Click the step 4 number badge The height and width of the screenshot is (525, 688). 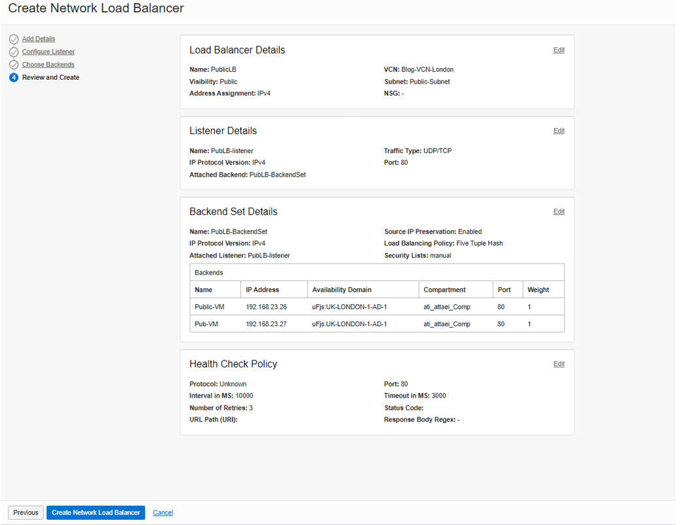point(14,78)
